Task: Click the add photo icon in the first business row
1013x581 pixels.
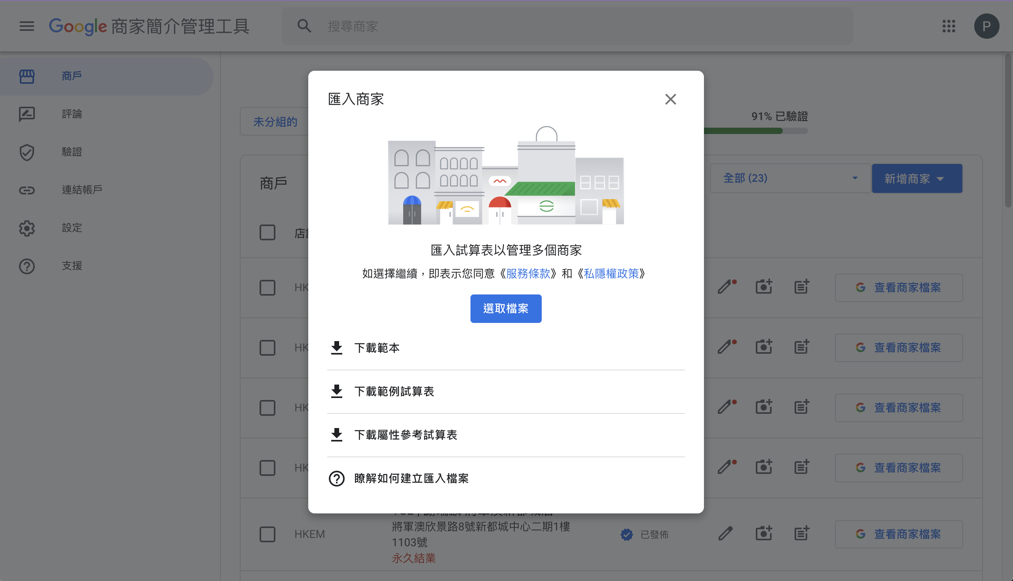Action: tap(764, 287)
